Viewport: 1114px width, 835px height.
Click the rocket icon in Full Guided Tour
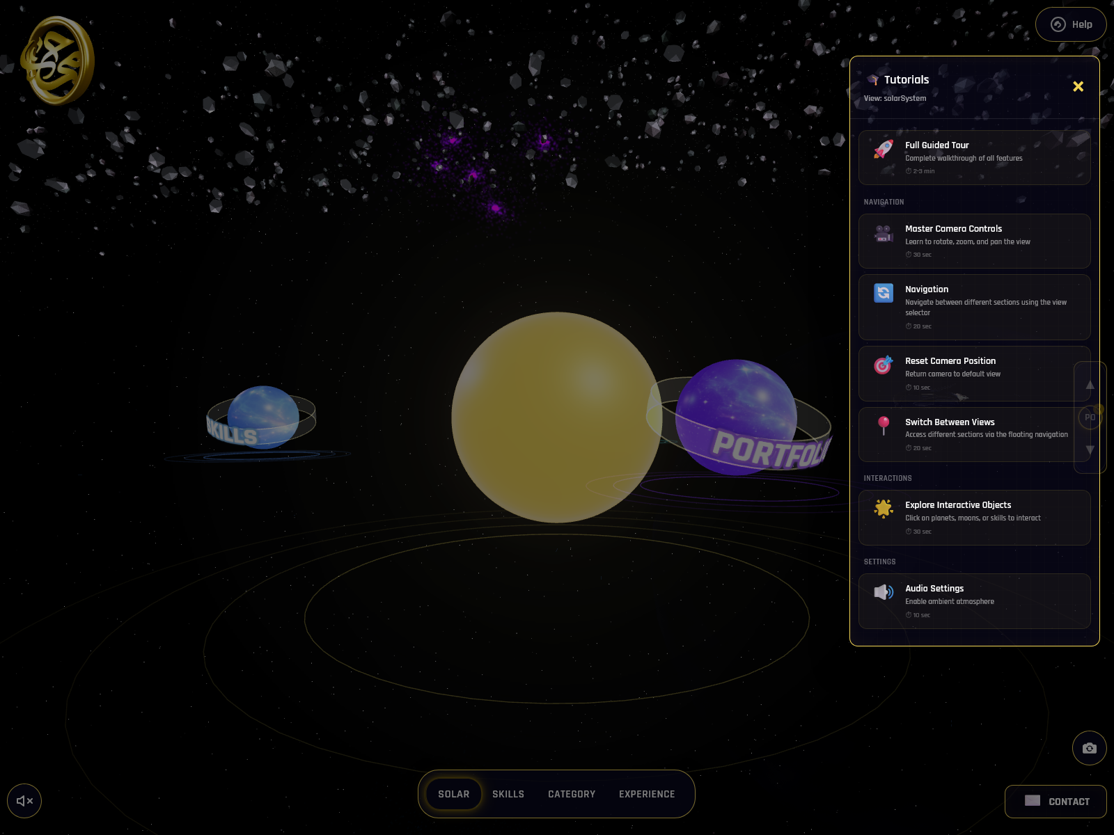884,149
